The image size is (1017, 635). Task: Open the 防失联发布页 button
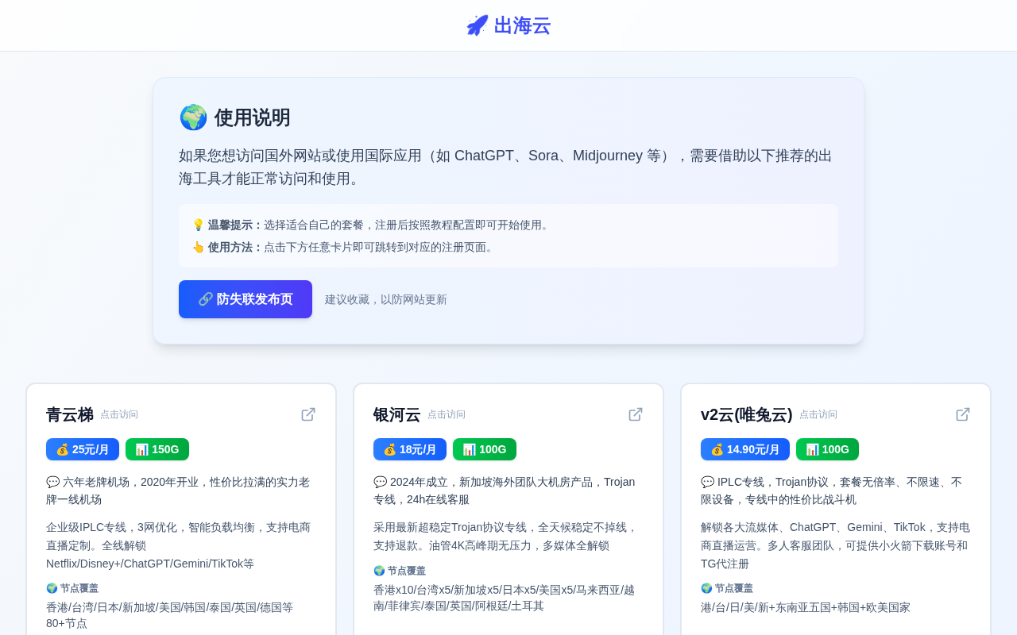tap(246, 299)
